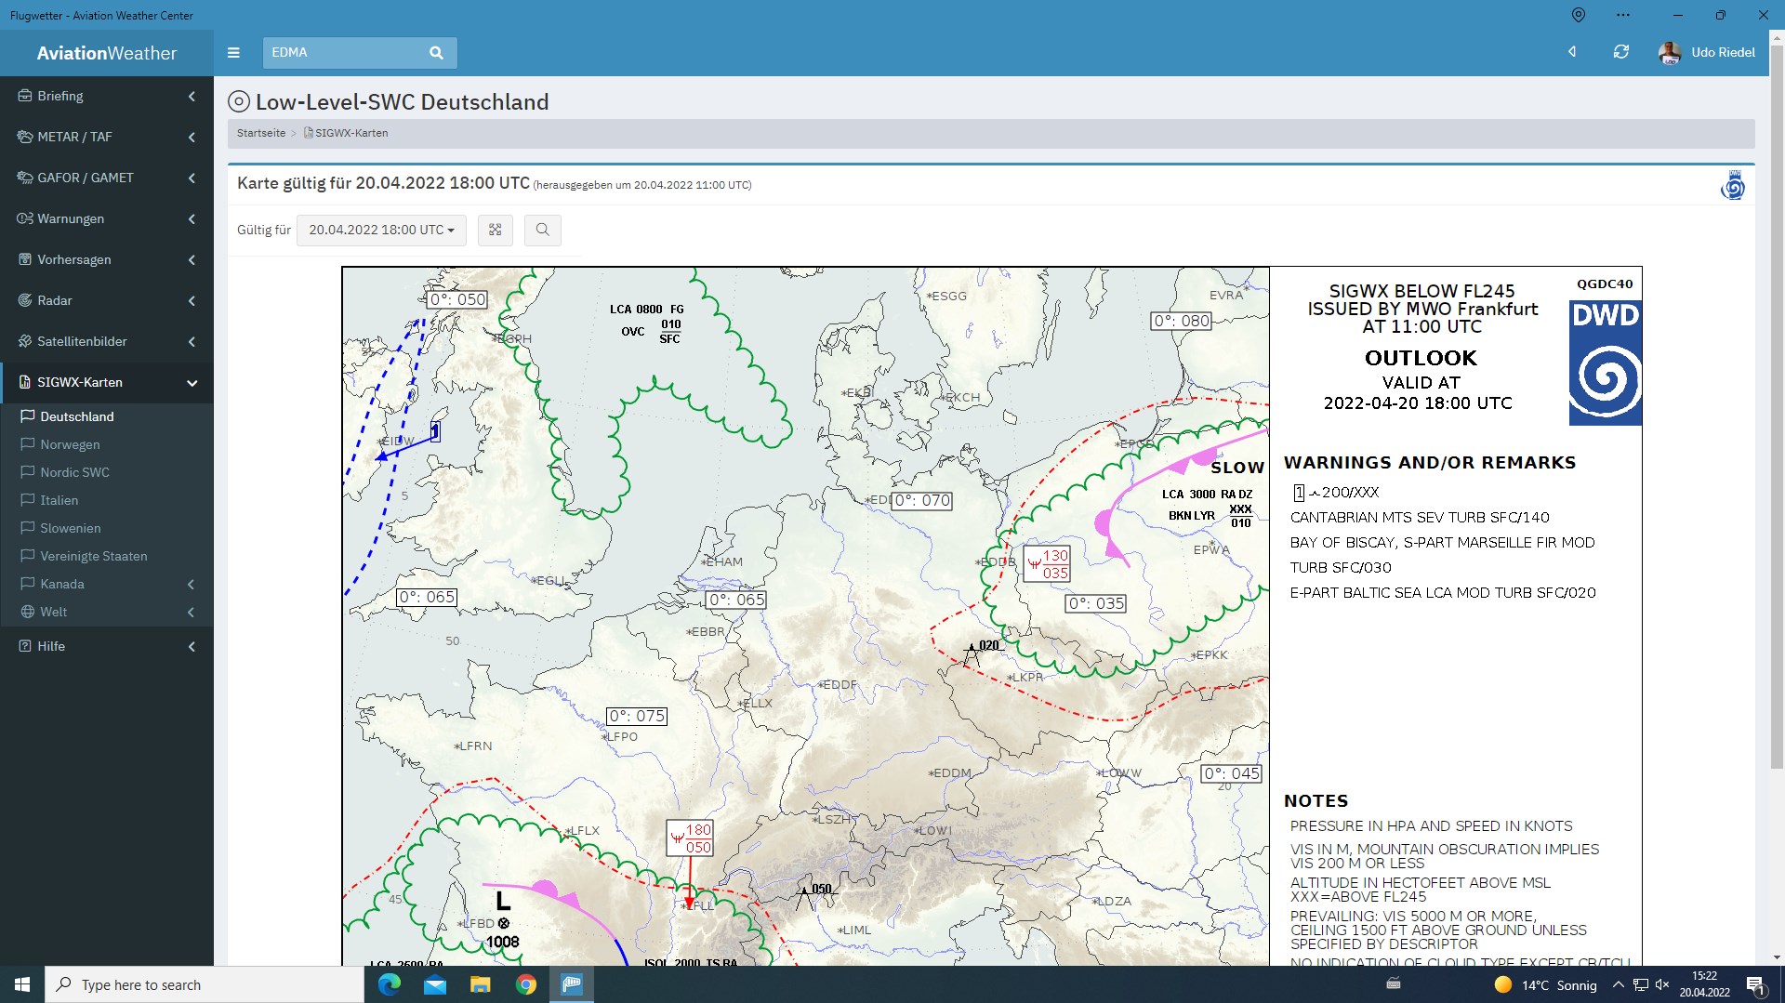Screen dimensions: 1785x1003
Task: Open the Radar menu
Action: coord(107,300)
